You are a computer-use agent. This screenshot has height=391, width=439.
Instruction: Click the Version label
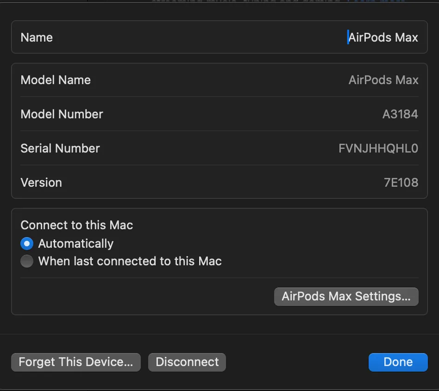(x=41, y=183)
